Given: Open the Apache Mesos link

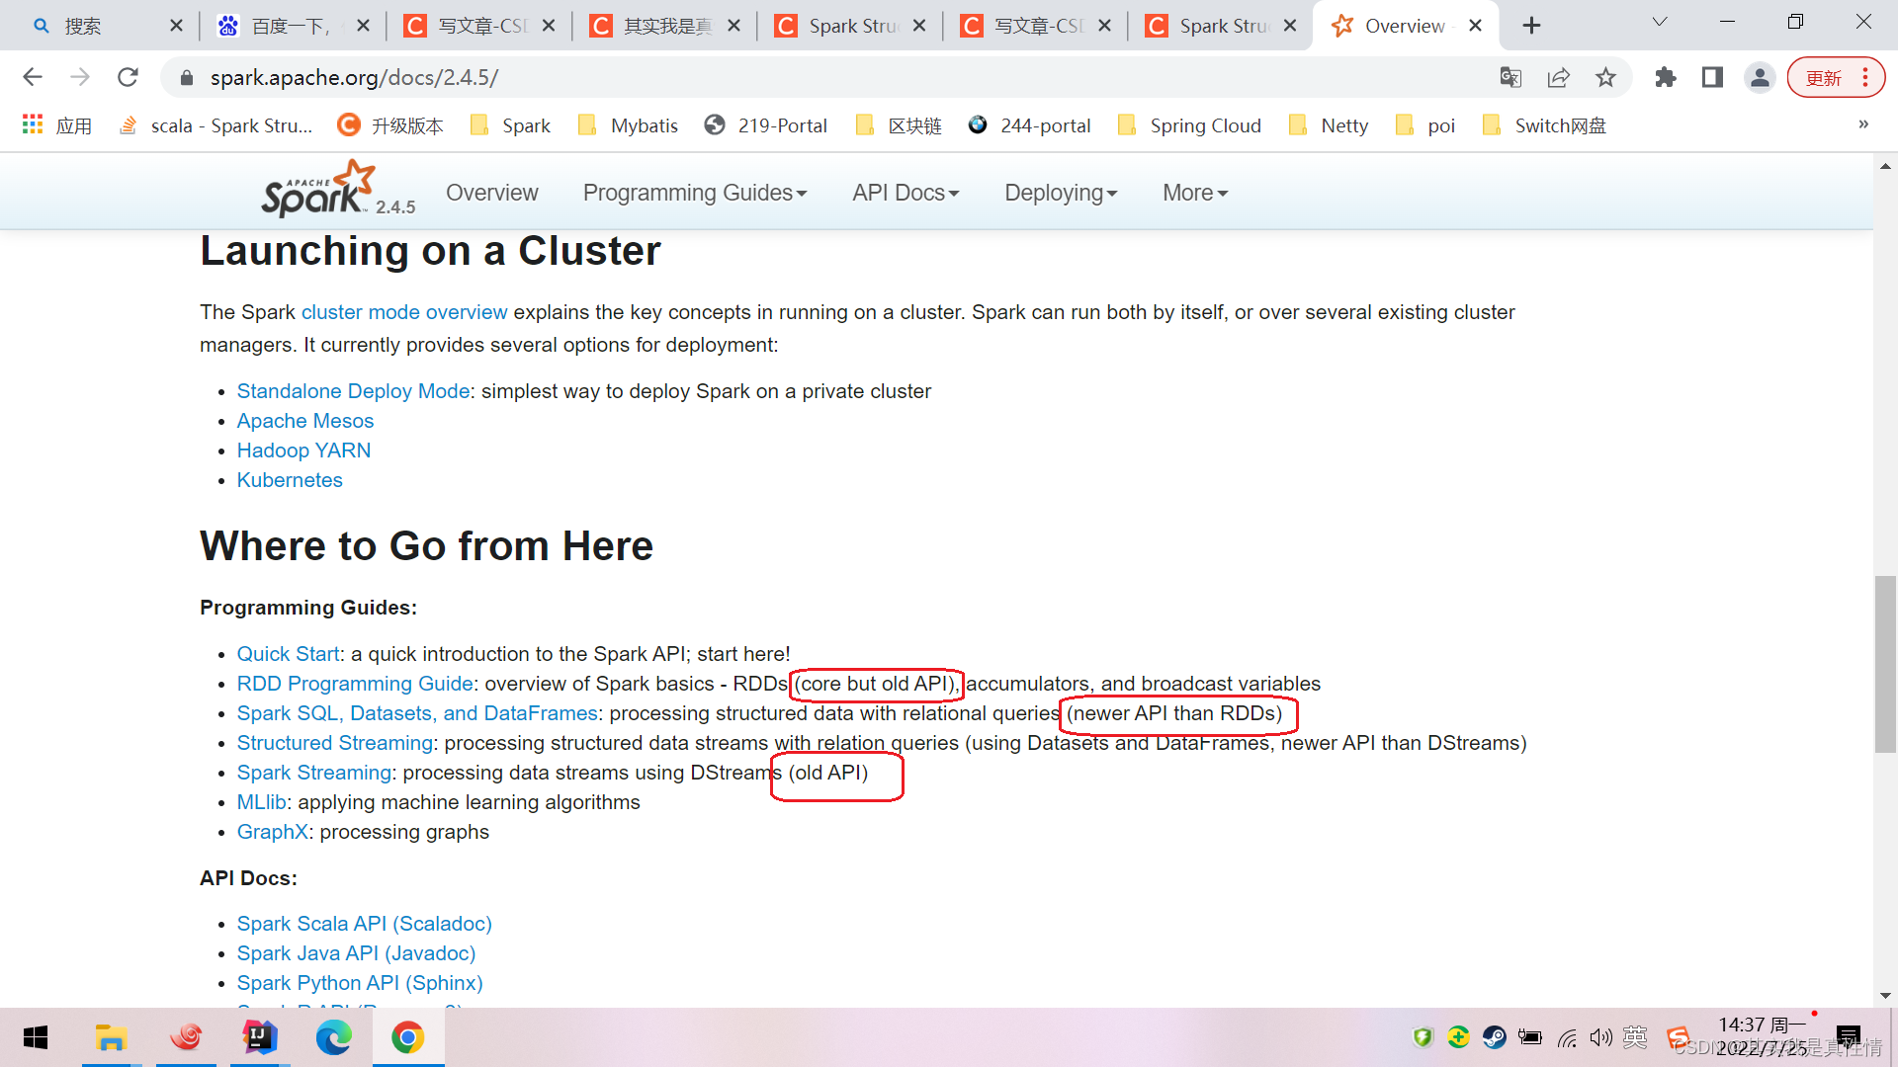Looking at the screenshot, I should [305, 421].
